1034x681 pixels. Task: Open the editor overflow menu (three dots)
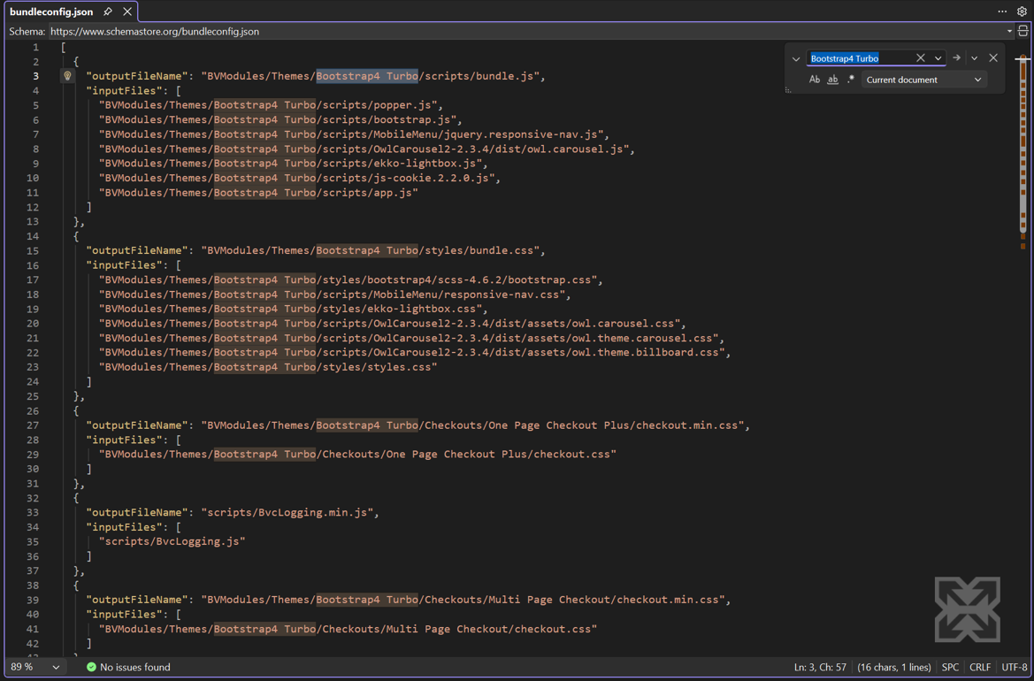point(1002,11)
